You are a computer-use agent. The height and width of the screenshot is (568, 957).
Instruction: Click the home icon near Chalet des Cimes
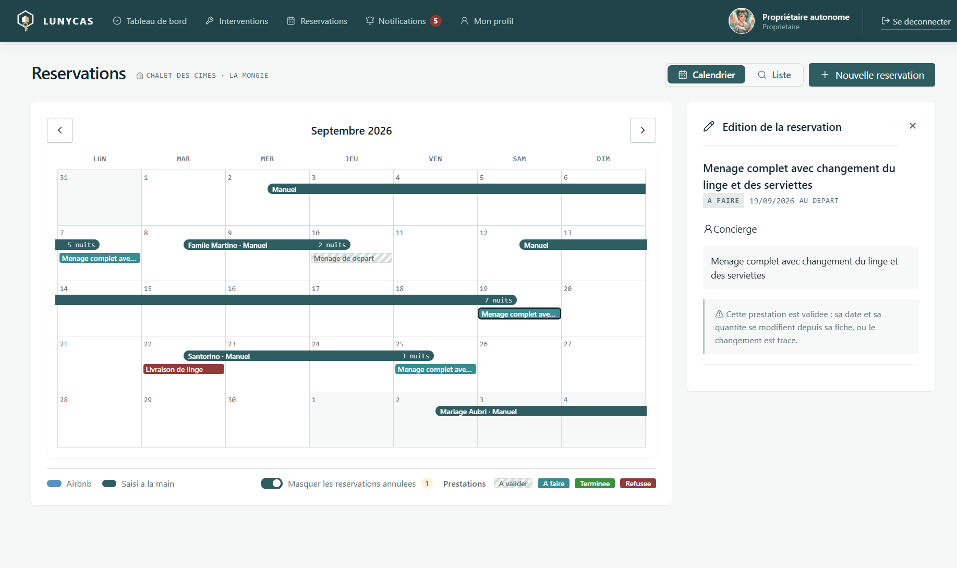pyautogui.click(x=140, y=76)
